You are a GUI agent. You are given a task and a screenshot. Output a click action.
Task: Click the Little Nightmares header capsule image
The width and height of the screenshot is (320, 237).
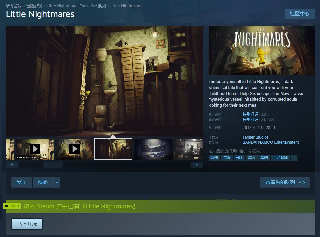coord(262,51)
